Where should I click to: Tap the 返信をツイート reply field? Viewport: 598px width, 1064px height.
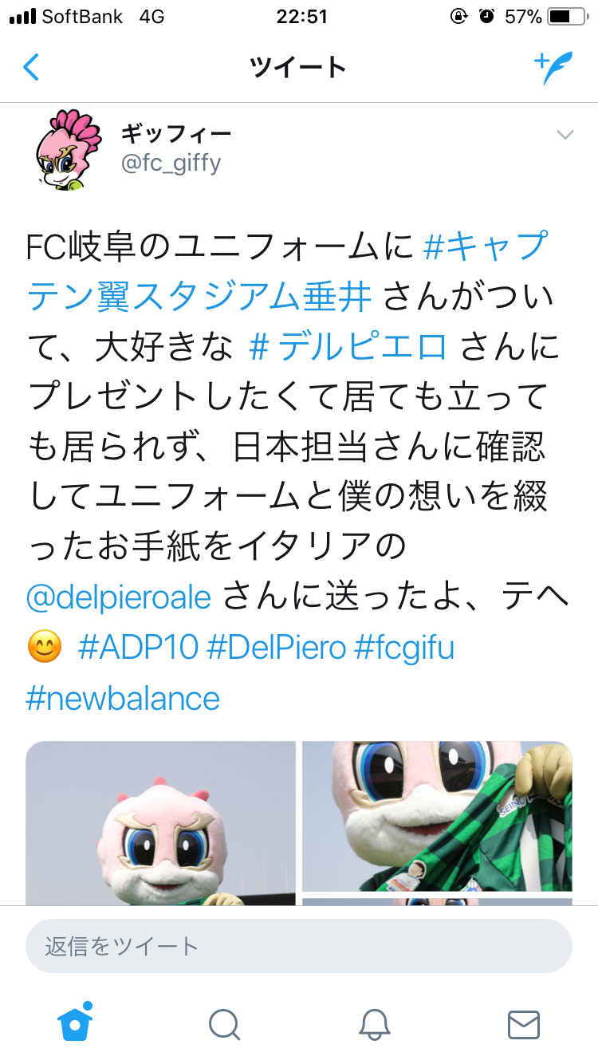pyautogui.click(x=299, y=946)
